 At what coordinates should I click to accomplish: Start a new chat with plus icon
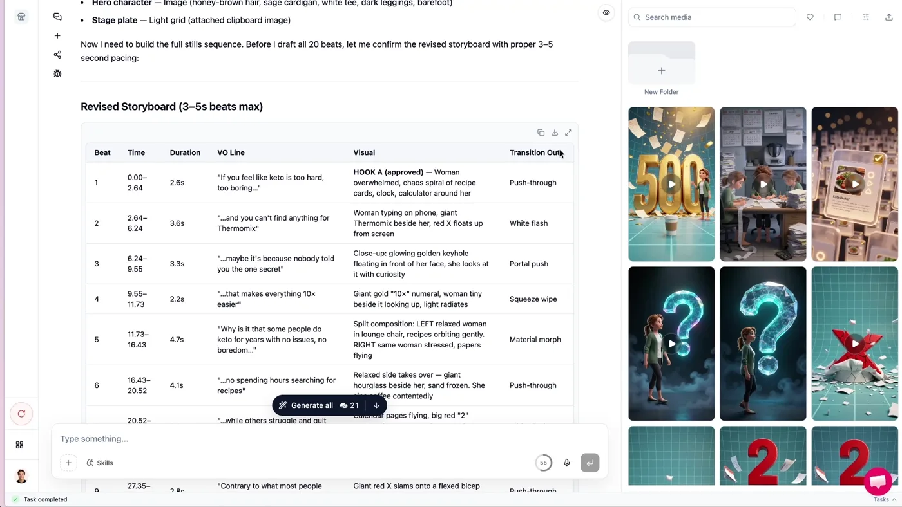coord(57,36)
